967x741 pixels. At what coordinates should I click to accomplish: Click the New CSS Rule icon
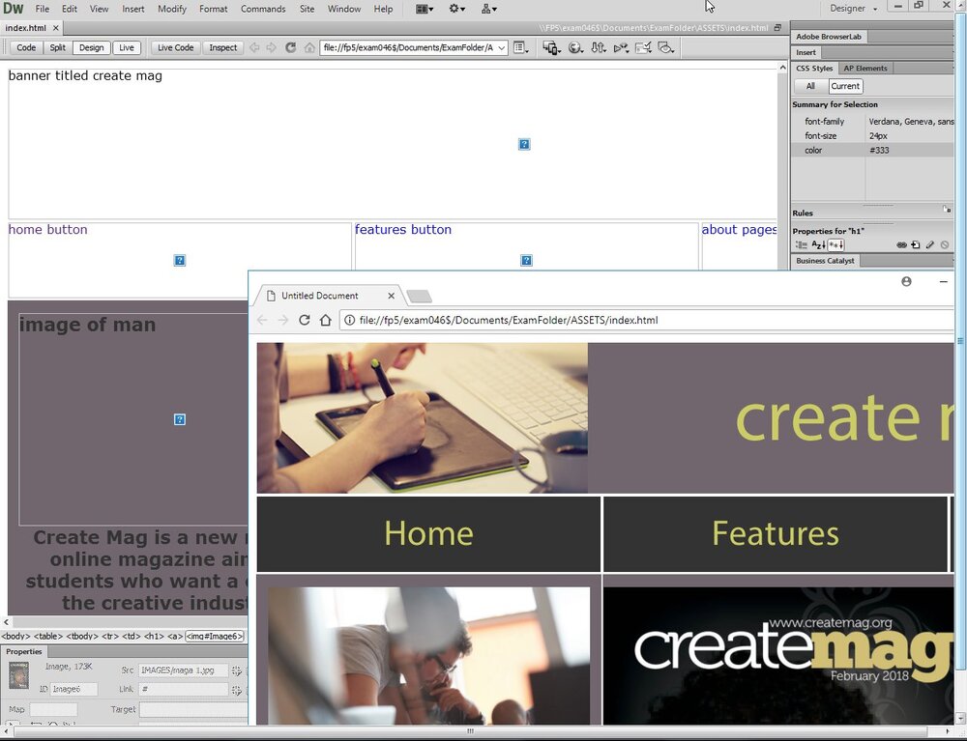[x=916, y=245]
